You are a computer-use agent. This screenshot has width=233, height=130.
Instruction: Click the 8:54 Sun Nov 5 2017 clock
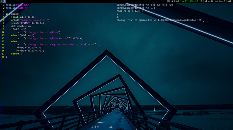(x=219, y=1)
